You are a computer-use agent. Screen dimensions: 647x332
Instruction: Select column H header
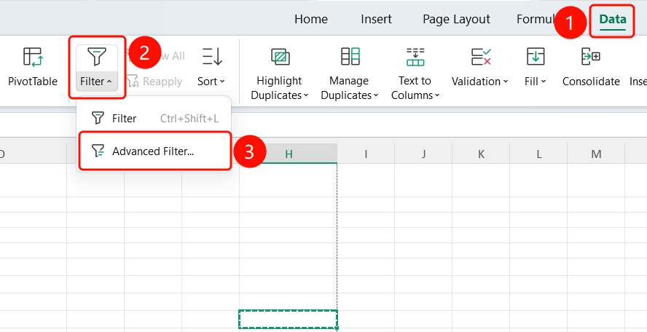click(289, 154)
